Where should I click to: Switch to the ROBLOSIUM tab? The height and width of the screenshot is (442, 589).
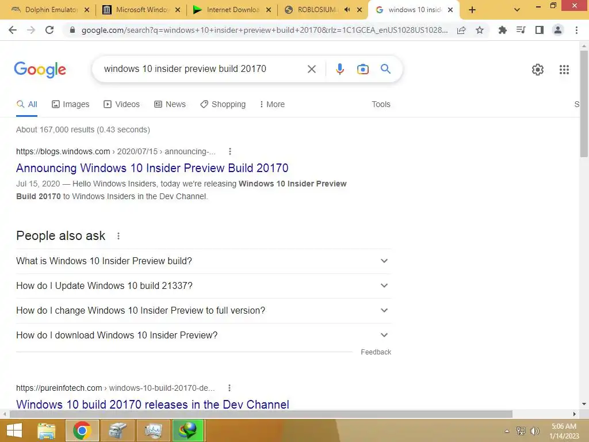[317, 10]
